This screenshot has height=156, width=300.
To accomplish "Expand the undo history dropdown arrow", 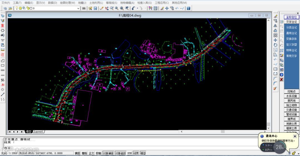I will tap(137, 8).
